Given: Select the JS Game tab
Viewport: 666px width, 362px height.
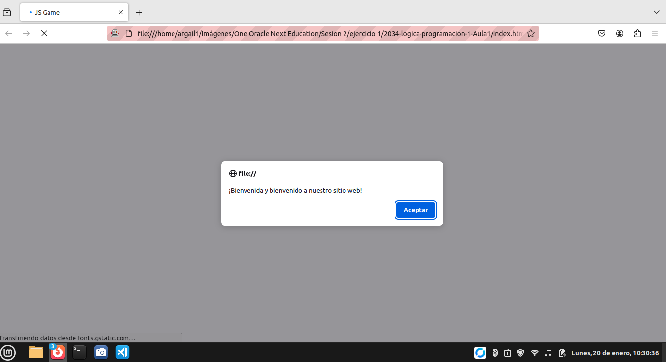Looking at the screenshot, I should pyautogui.click(x=74, y=12).
